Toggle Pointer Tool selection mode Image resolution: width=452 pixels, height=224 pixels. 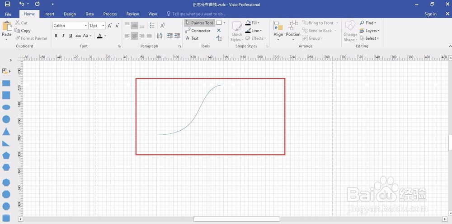[199, 23]
